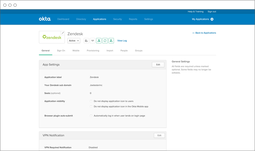Open the View Log link
The image size is (255, 151).
(x=122, y=41)
